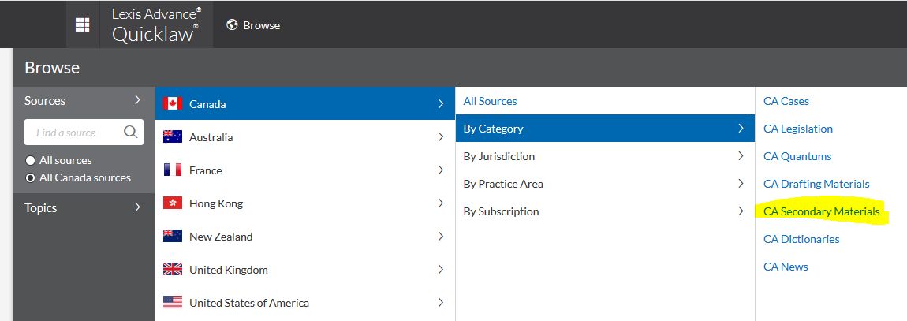The width and height of the screenshot is (907, 321).
Task: Open the CA Quantums link
Action: 797,156
